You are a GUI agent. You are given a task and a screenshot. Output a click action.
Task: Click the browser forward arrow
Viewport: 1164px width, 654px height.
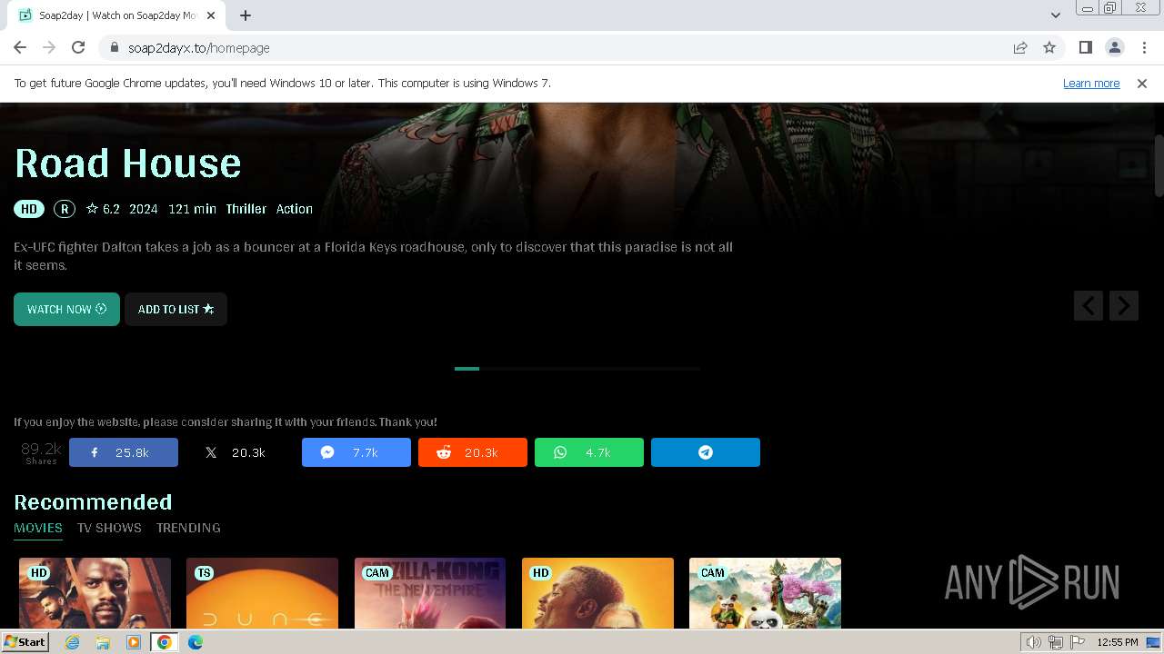pyautogui.click(x=49, y=48)
